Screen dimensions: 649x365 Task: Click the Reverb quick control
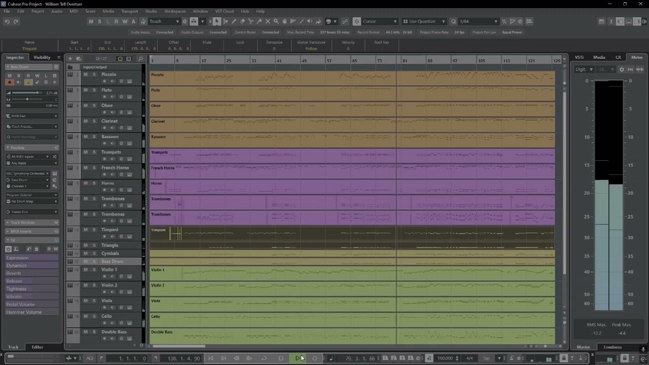point(32,273)
